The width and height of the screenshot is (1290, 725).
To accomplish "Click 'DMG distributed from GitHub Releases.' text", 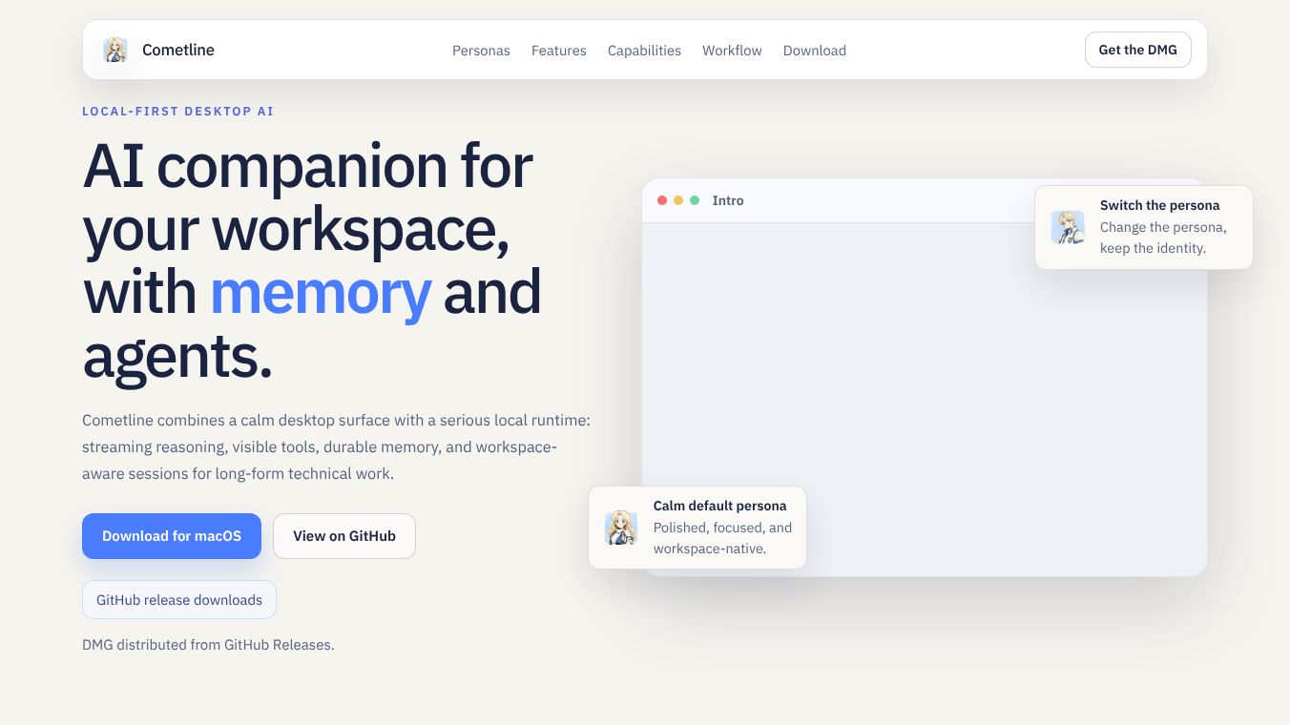I will click(x=208, y=645).
